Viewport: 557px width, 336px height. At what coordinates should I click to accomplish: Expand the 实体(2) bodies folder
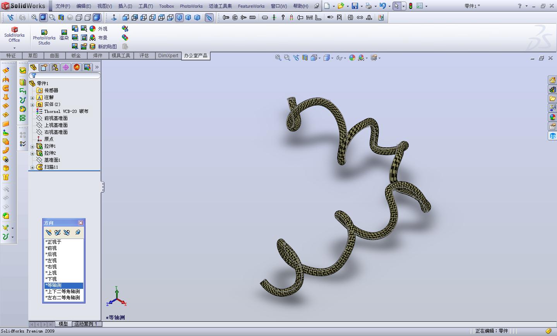[33, 104]
